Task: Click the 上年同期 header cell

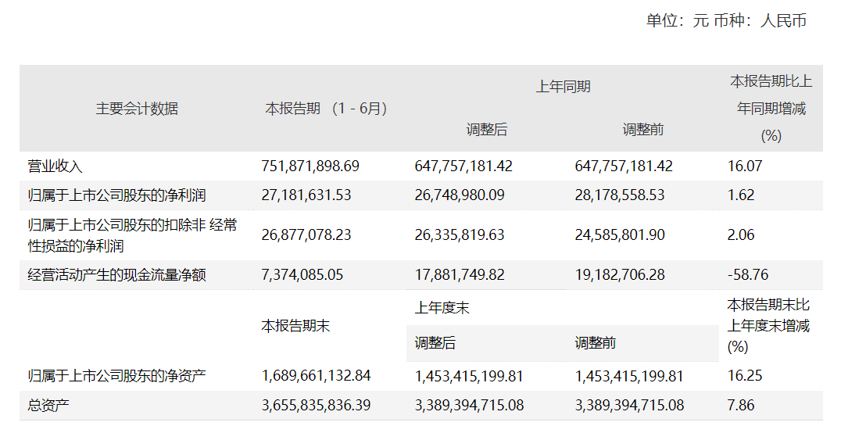Action: coord(563,87)
